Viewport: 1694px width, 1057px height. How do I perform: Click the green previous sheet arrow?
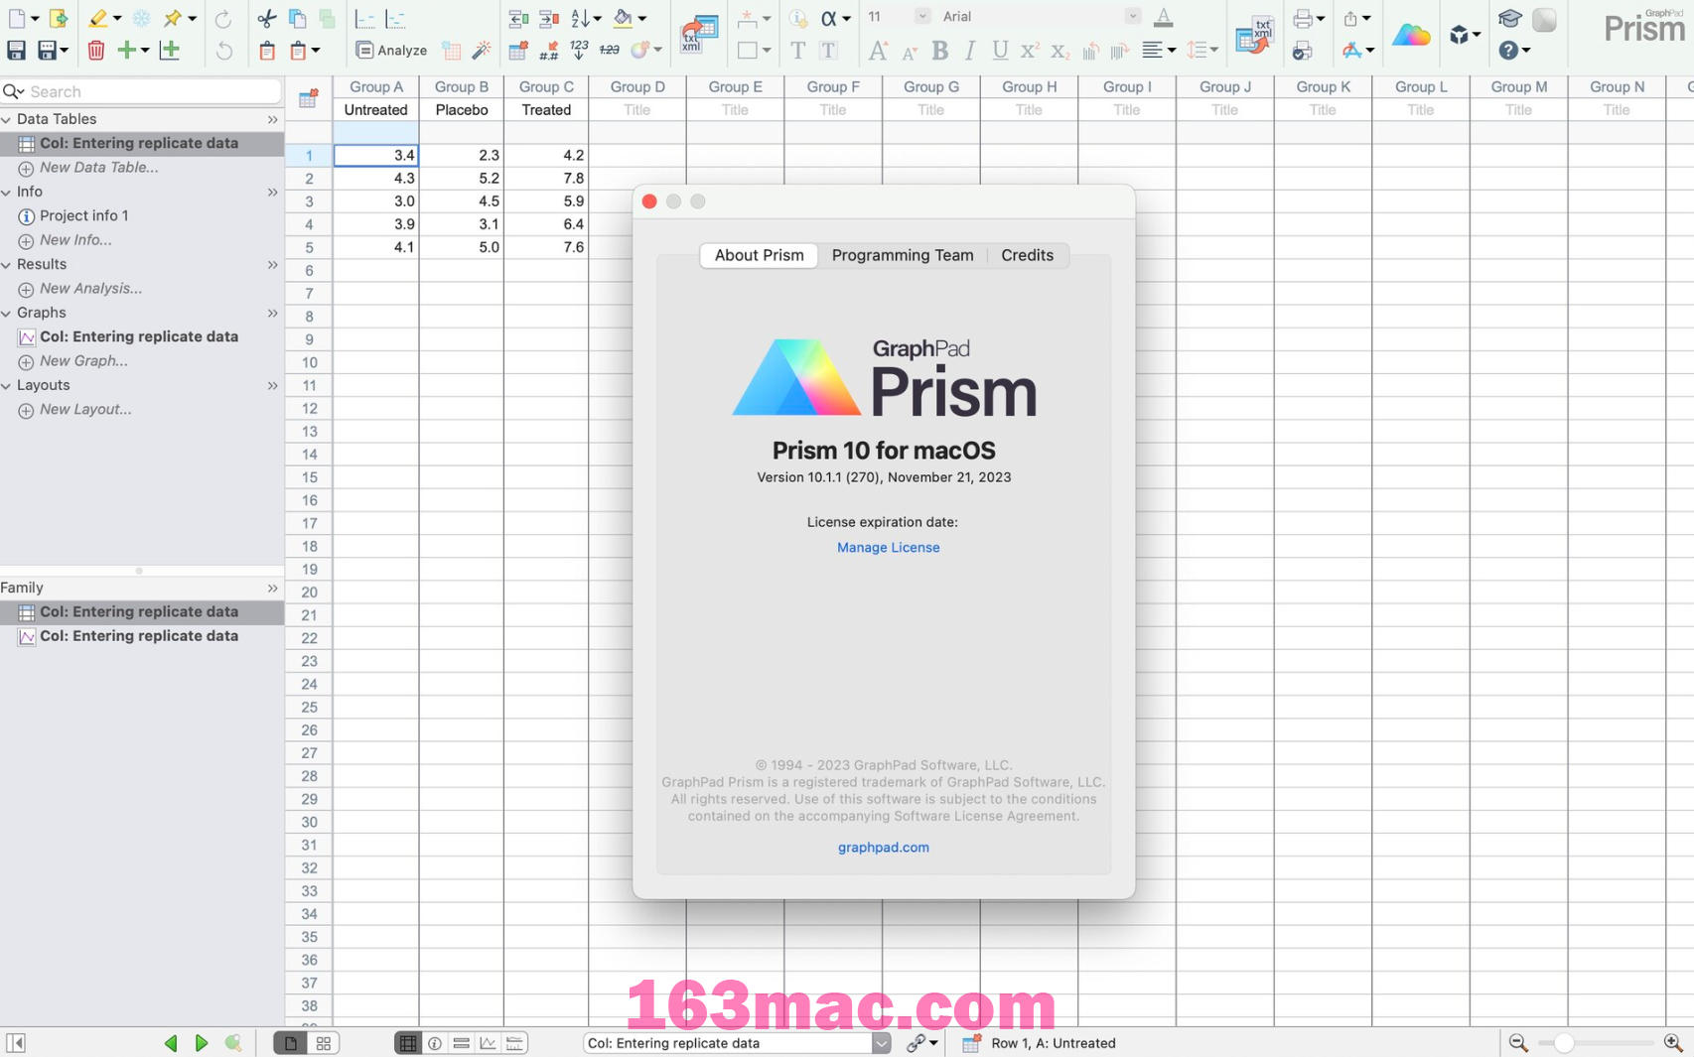coord(170,1043)
